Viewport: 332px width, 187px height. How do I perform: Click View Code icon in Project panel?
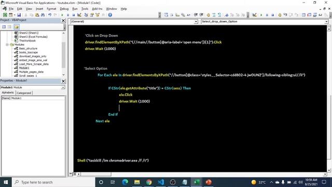pyautogui.click(x=4, y=26)
